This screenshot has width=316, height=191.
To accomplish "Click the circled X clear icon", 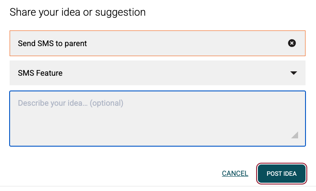I will [x=292, y=43].
